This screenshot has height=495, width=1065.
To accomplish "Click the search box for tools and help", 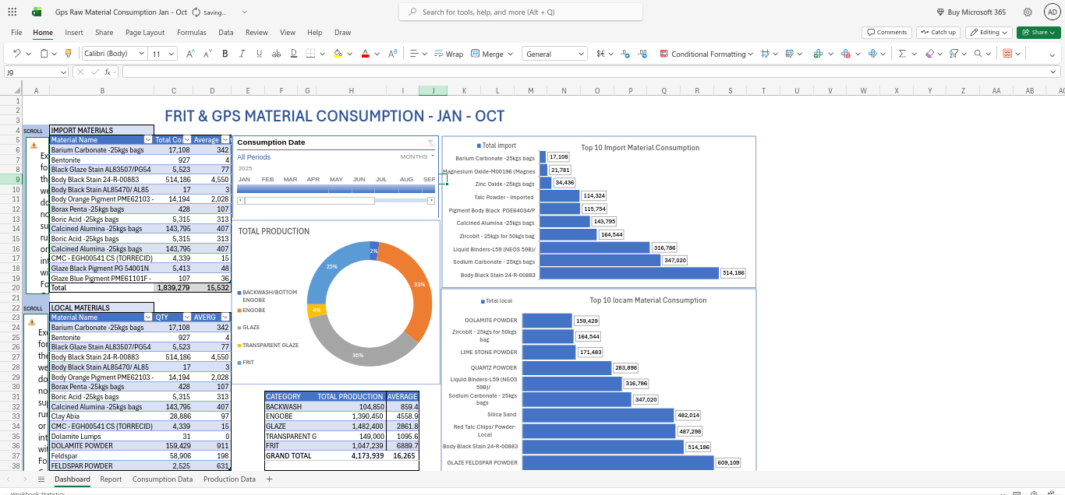I will 521,12.
